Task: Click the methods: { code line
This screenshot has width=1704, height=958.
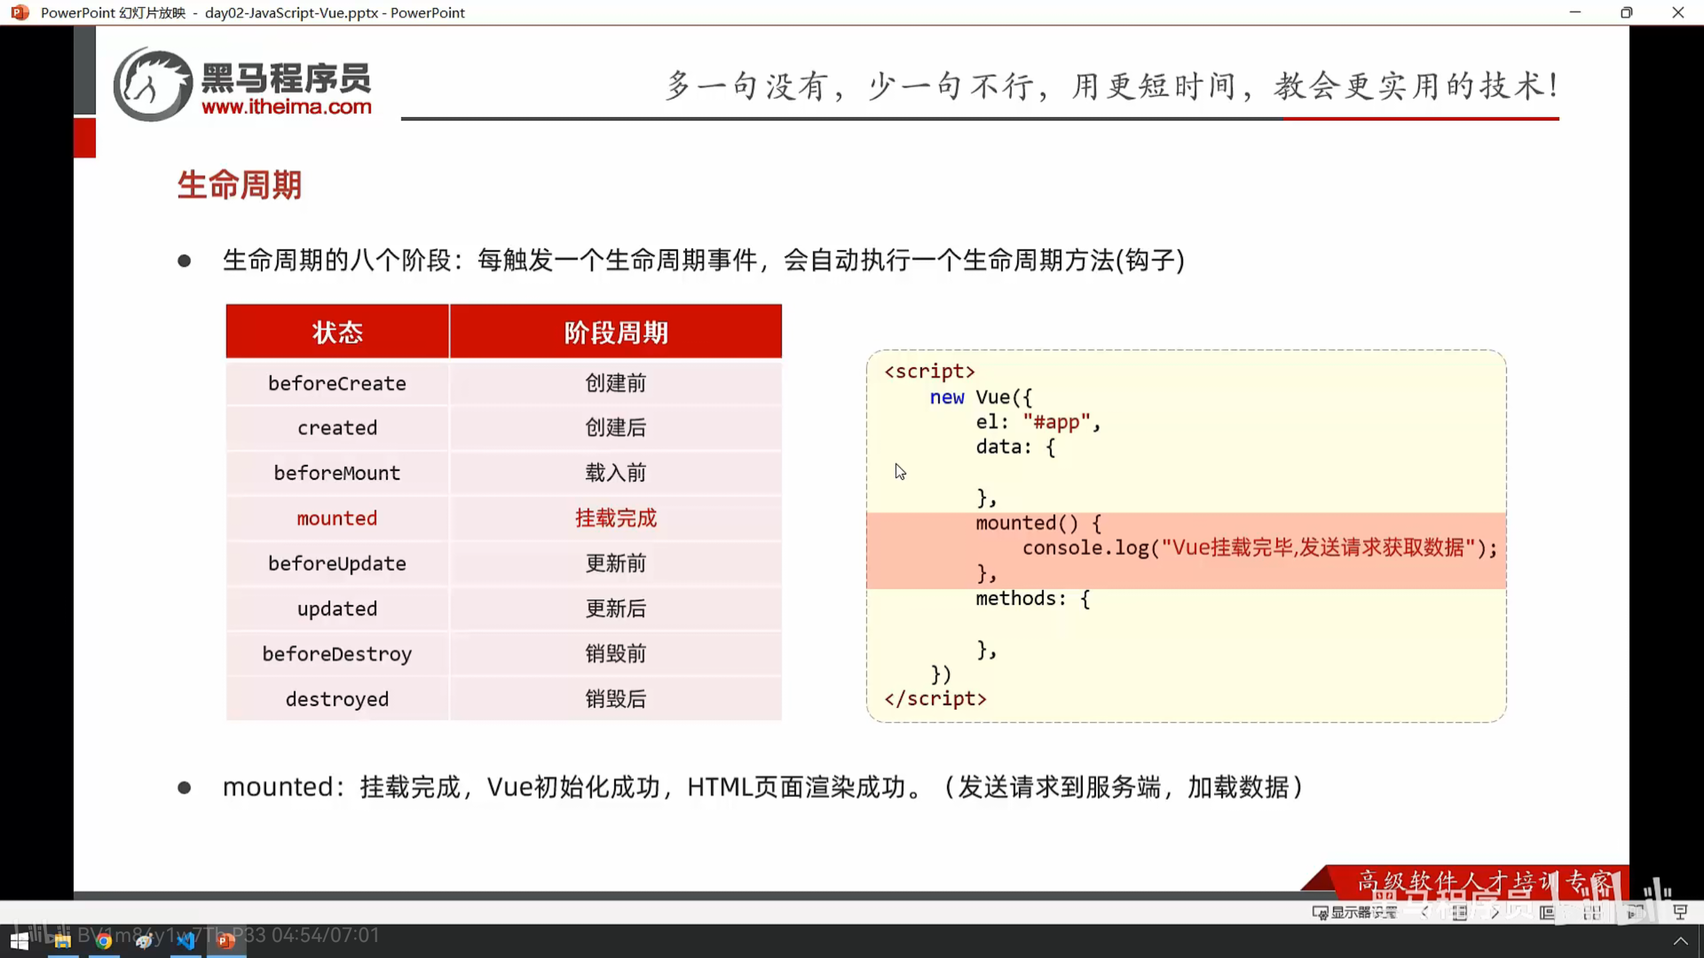Action: (1033, 599)
